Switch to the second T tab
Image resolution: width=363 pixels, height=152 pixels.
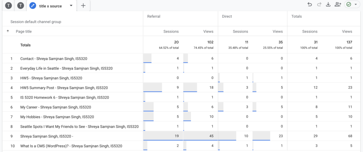tap(21, 6)
